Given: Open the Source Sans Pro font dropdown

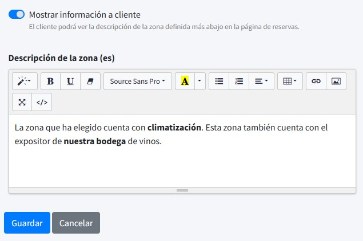Looking at the screenshot, I should point(137,81).
